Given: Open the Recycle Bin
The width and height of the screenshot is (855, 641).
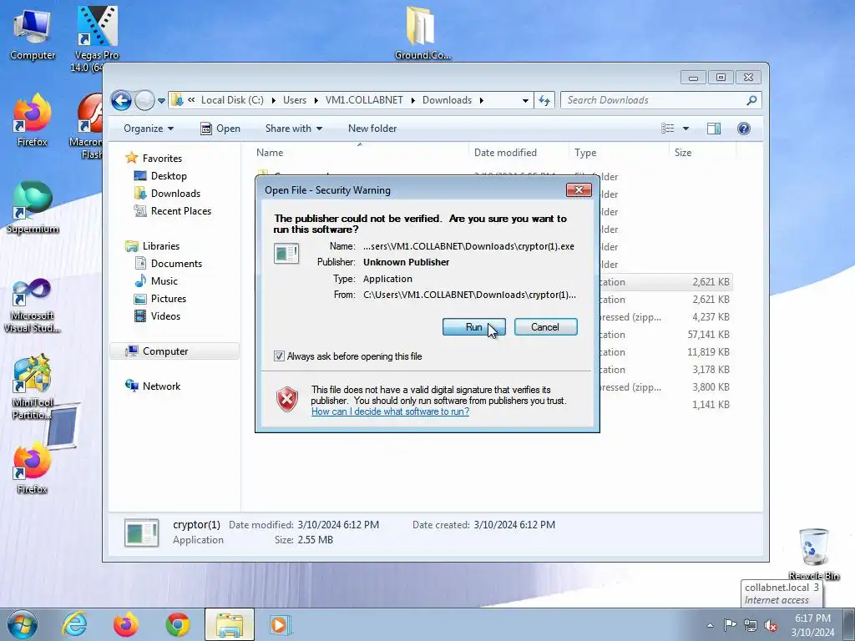Looking at the screenshot, I should [x=813, y=554].
